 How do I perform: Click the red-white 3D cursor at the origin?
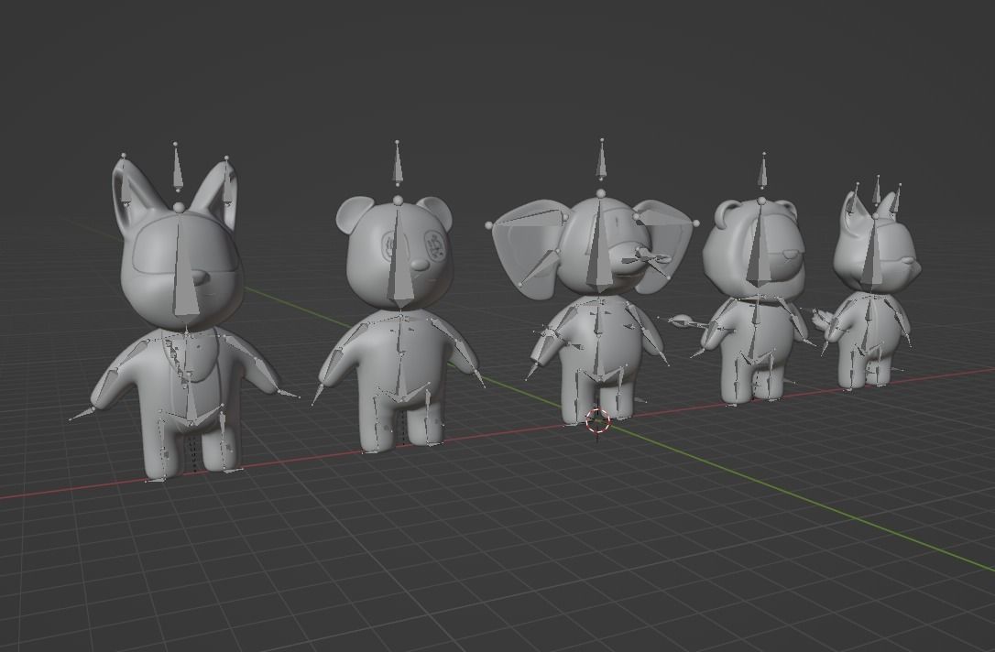(597, 420)
